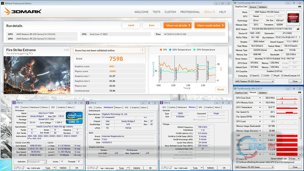Click the 3DMark logo icon
Image resolution: width=304 pixels, height=171 pixels.
pos(7,11)
